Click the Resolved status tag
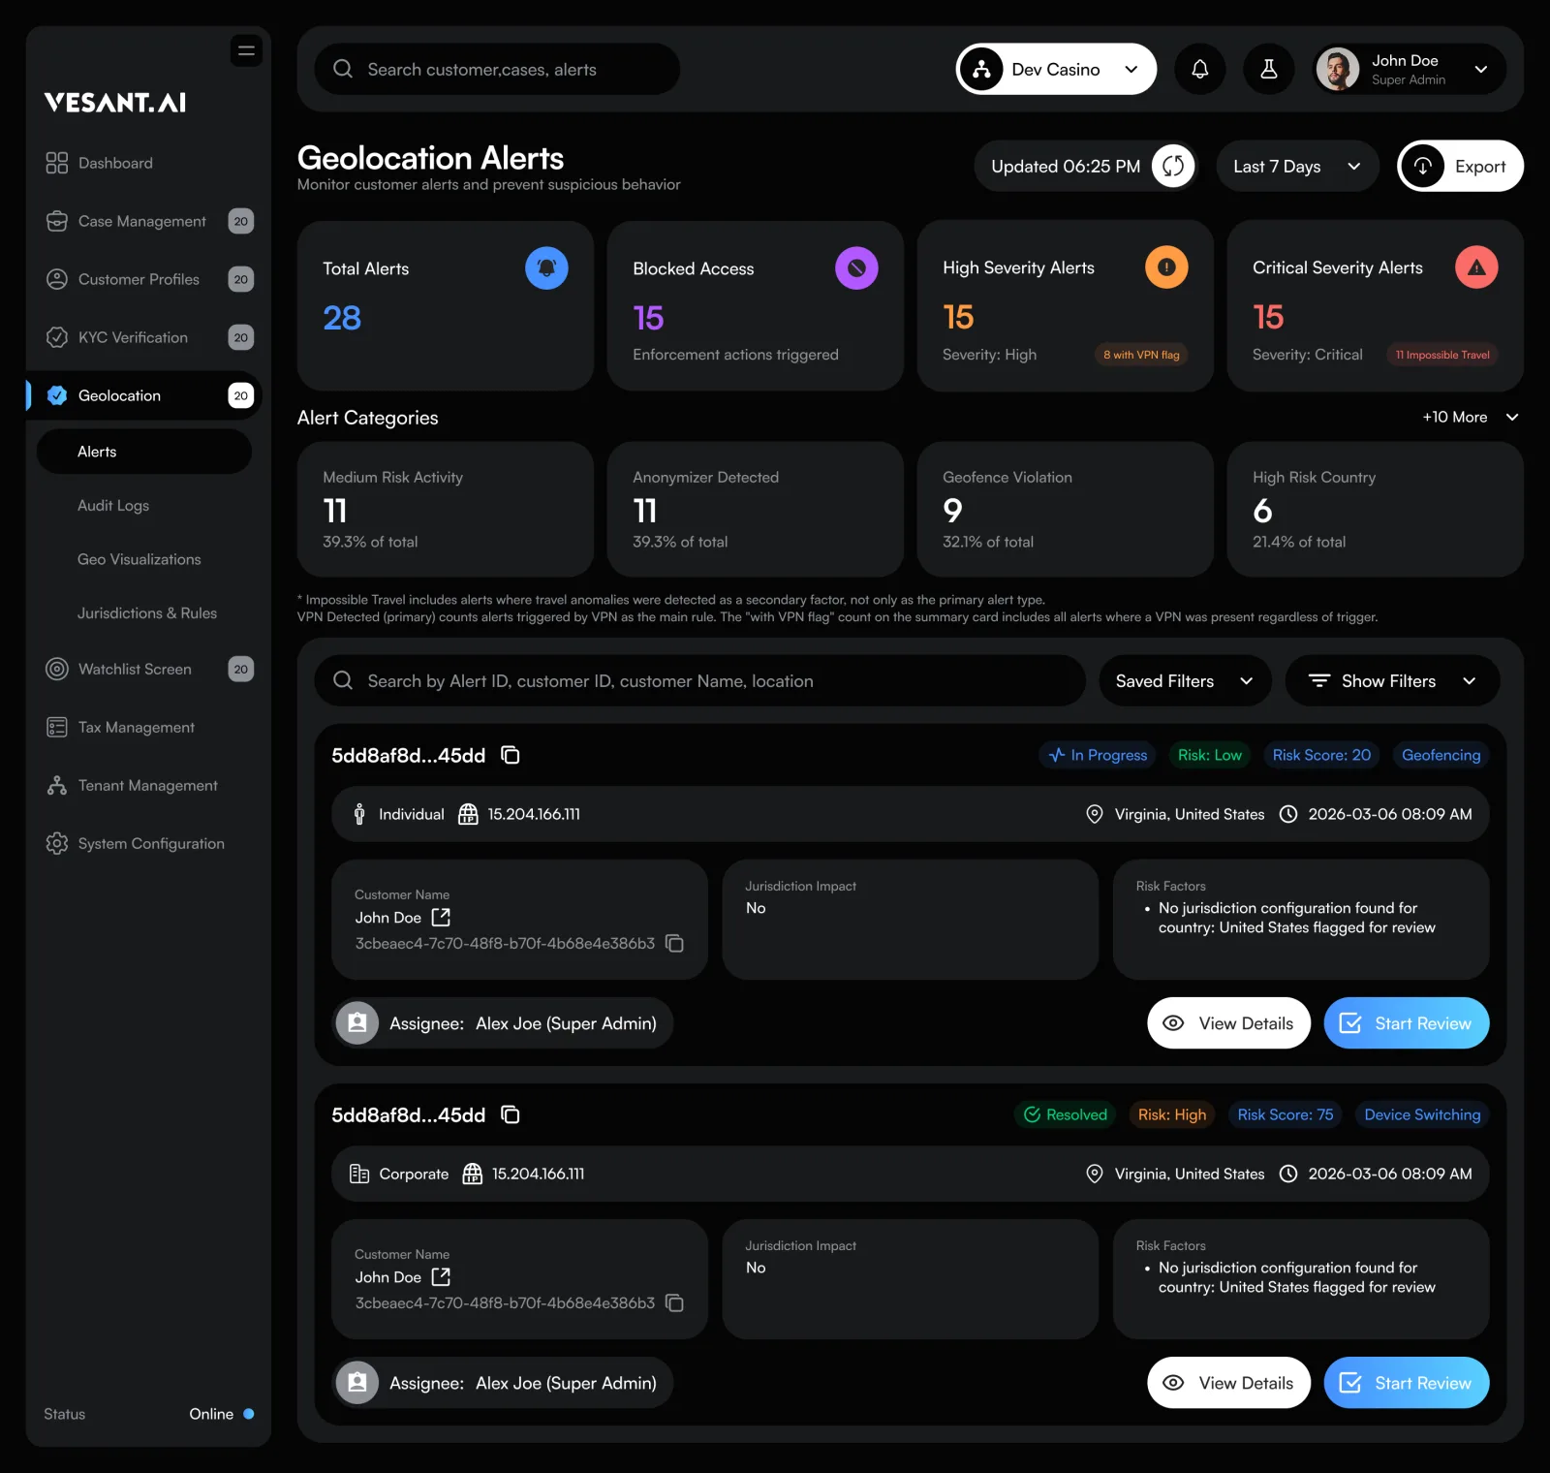The width and height of the screenshot is (1550, 1473). pos(1065,1114)
